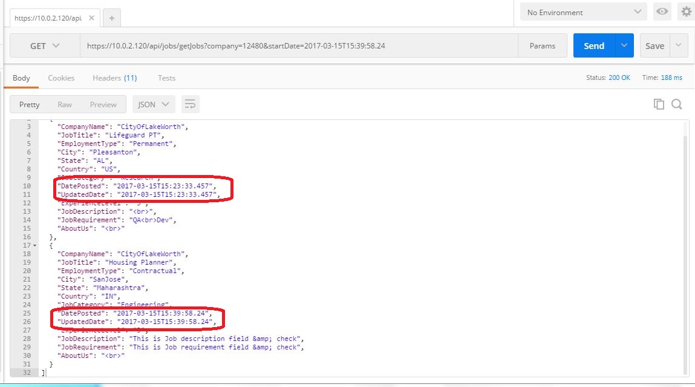The image size is (695, 387).
Task: Select the Tests tab
Action: 166,78
